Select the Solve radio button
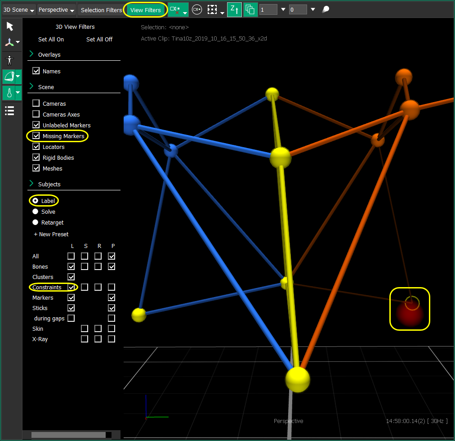Image resolution: width=455 pixels, height=441 pixels. click(x=36, y=211)
